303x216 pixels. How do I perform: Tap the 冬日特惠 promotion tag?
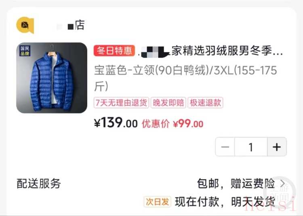(x=114, y=51)
